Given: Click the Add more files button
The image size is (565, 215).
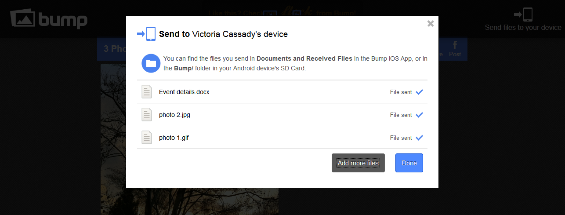Looking at the screenshot, I should [358, 163].
